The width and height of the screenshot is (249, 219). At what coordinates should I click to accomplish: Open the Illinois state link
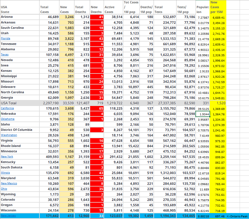5,173
